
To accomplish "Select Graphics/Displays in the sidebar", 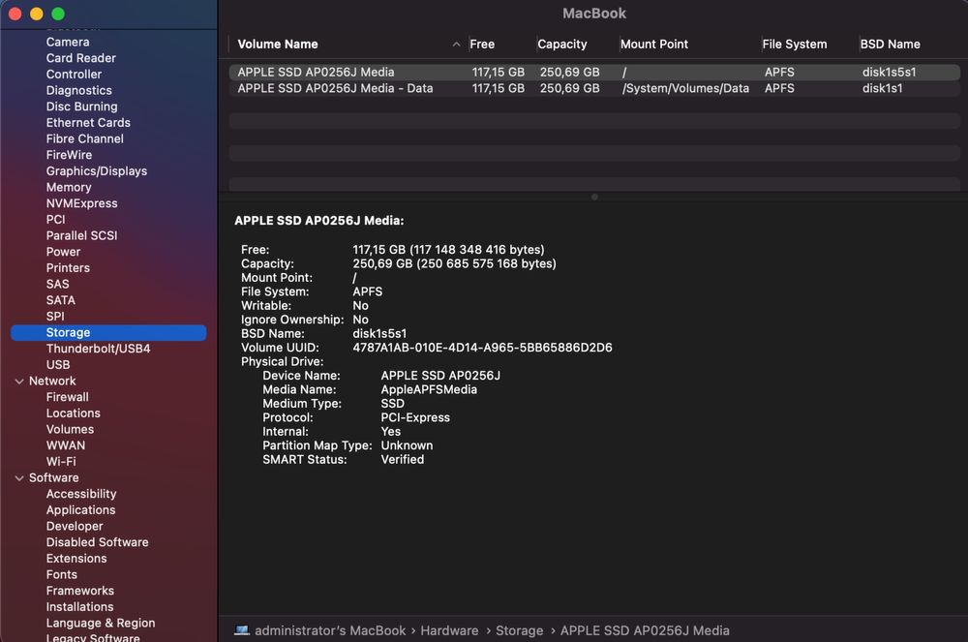I will (x=96, y=170).
